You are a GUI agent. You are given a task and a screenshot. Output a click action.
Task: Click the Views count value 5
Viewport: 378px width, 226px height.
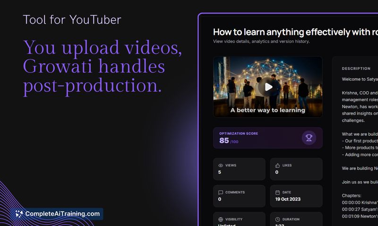219,172
